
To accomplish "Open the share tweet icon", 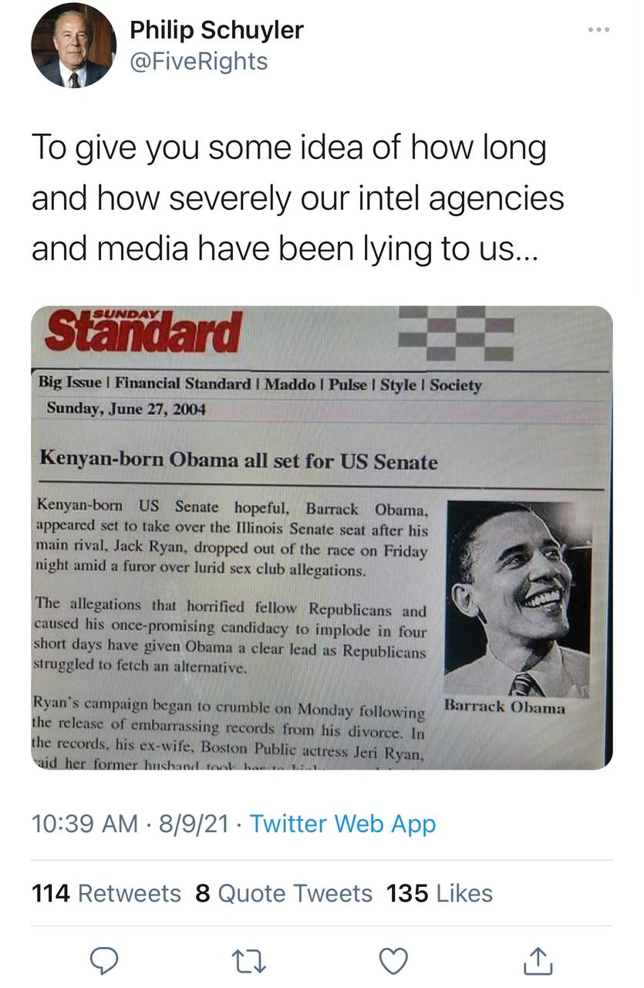I will click(539, 960).
